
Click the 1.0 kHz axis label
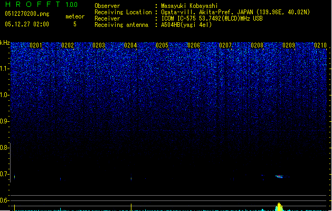tap(4, 95)
